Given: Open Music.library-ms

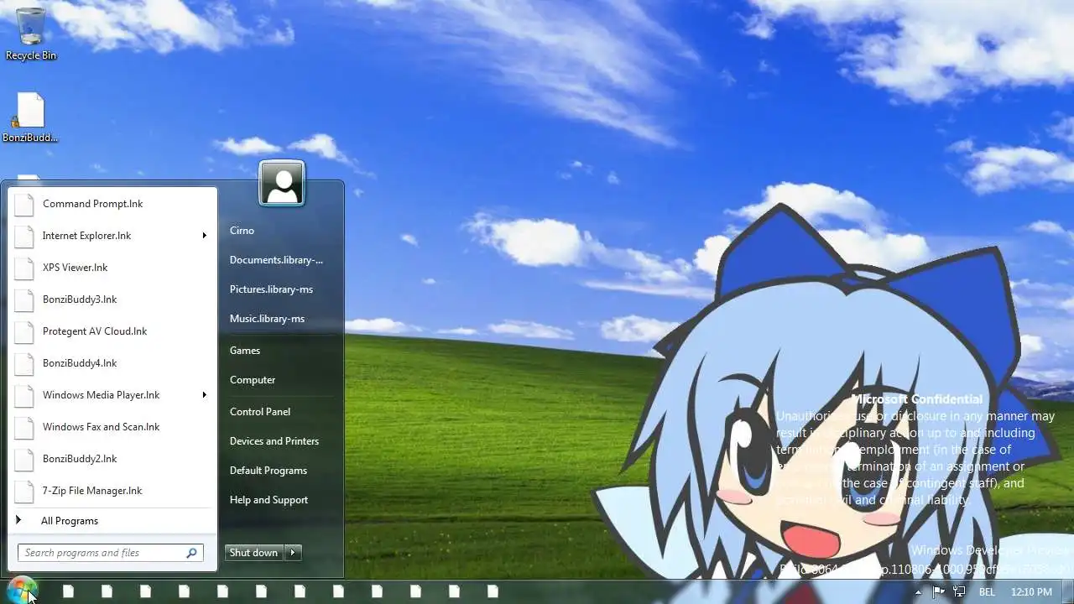Looking at the screenshot, I should click(281, 319).
